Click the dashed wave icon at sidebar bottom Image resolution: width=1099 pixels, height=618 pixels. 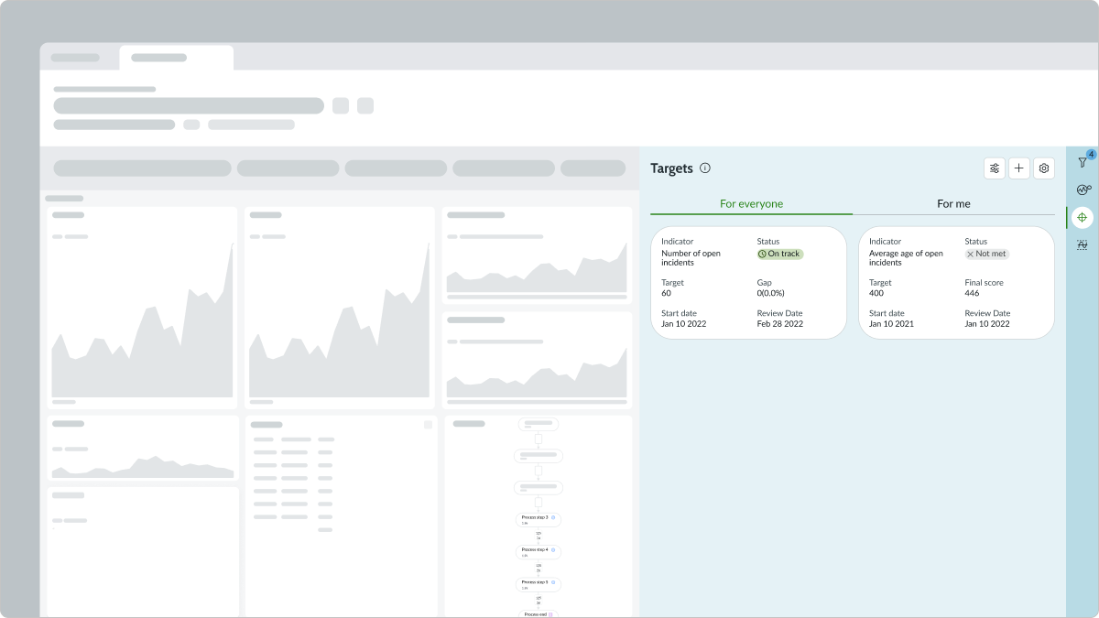click(1083, 244)
